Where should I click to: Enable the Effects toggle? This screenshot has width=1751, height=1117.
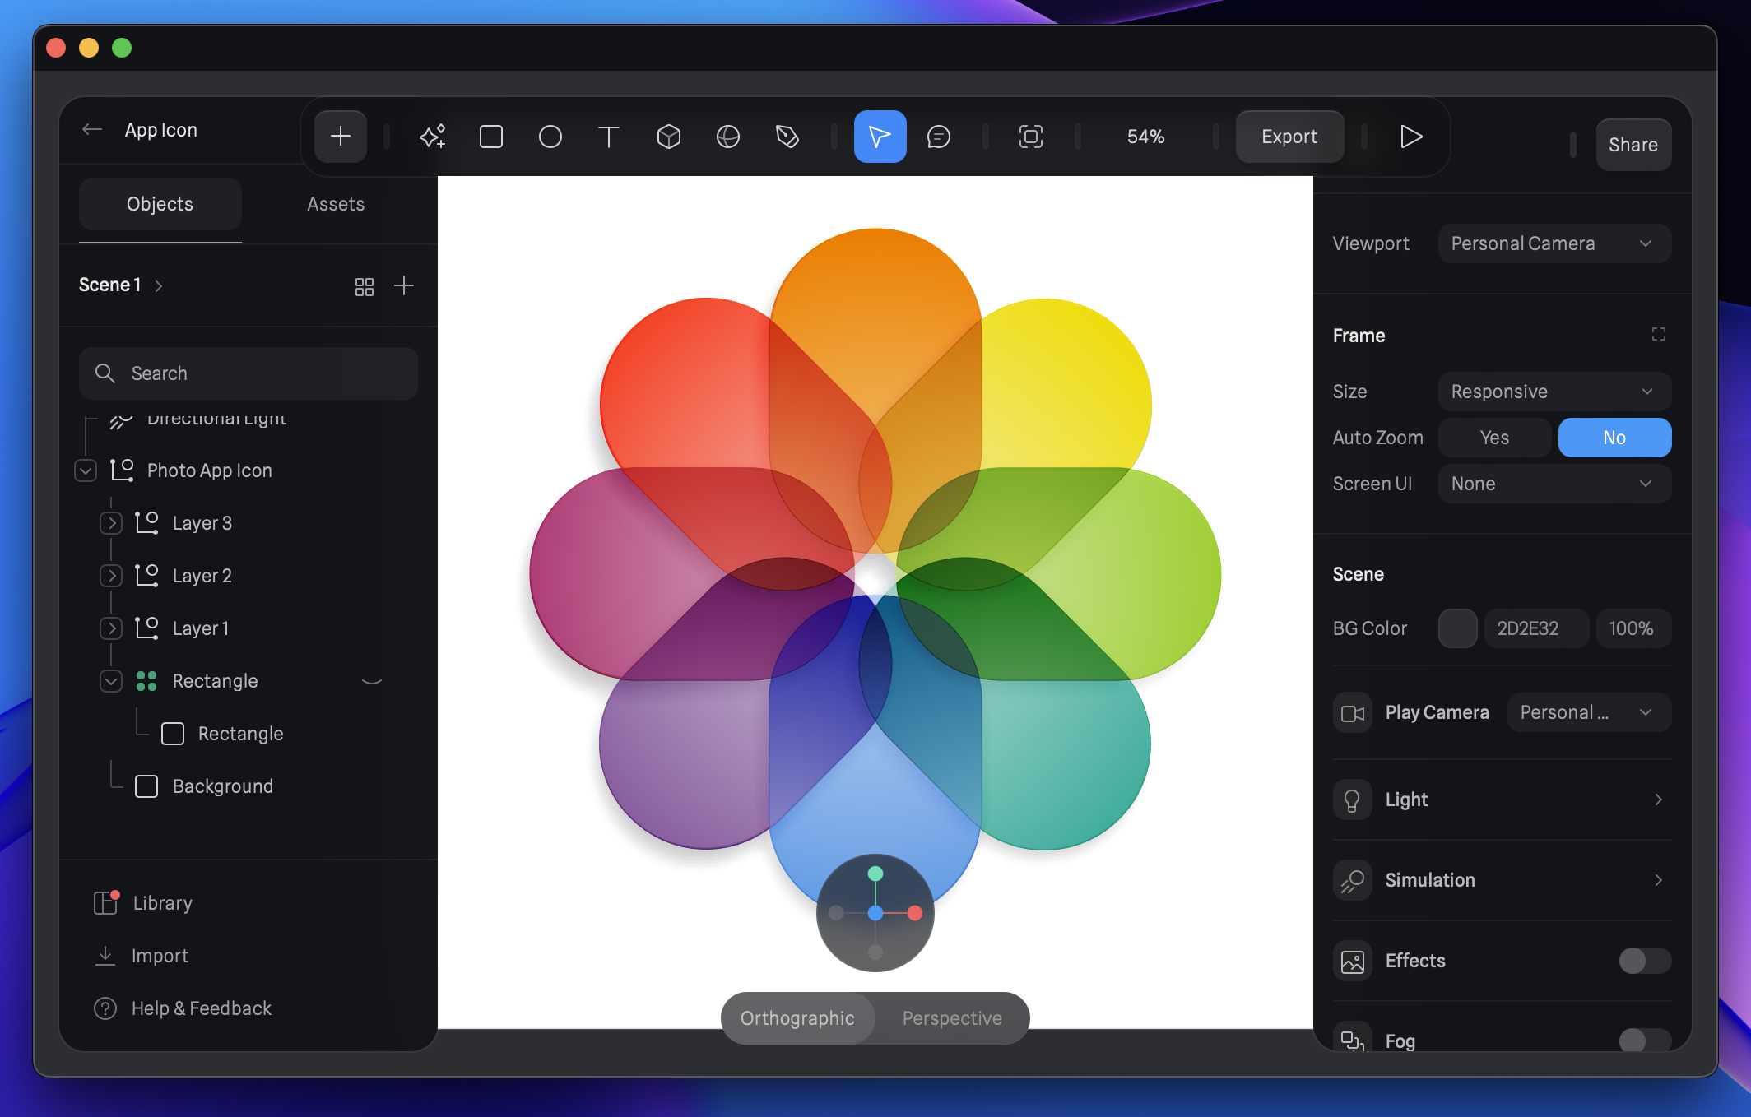(1644, 961)
